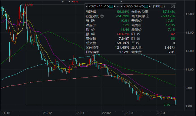196x116 pixels.
Task: Step the end date back with the left arrow
Action: tap(122, 6)
